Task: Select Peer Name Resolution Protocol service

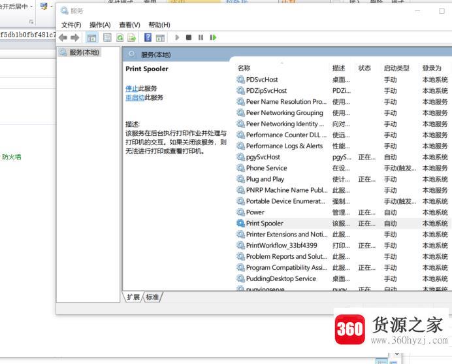Action: click(343, 102)
